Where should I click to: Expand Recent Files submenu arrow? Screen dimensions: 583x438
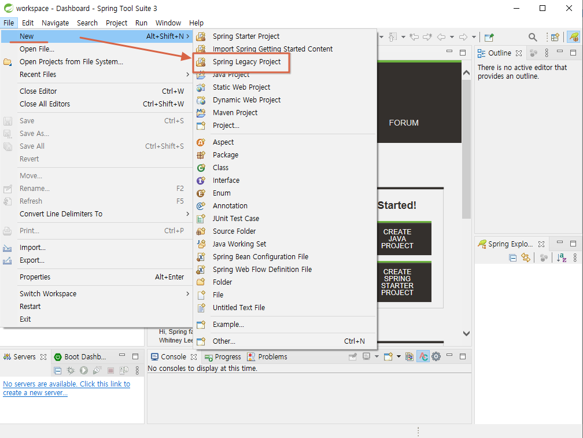187,75
